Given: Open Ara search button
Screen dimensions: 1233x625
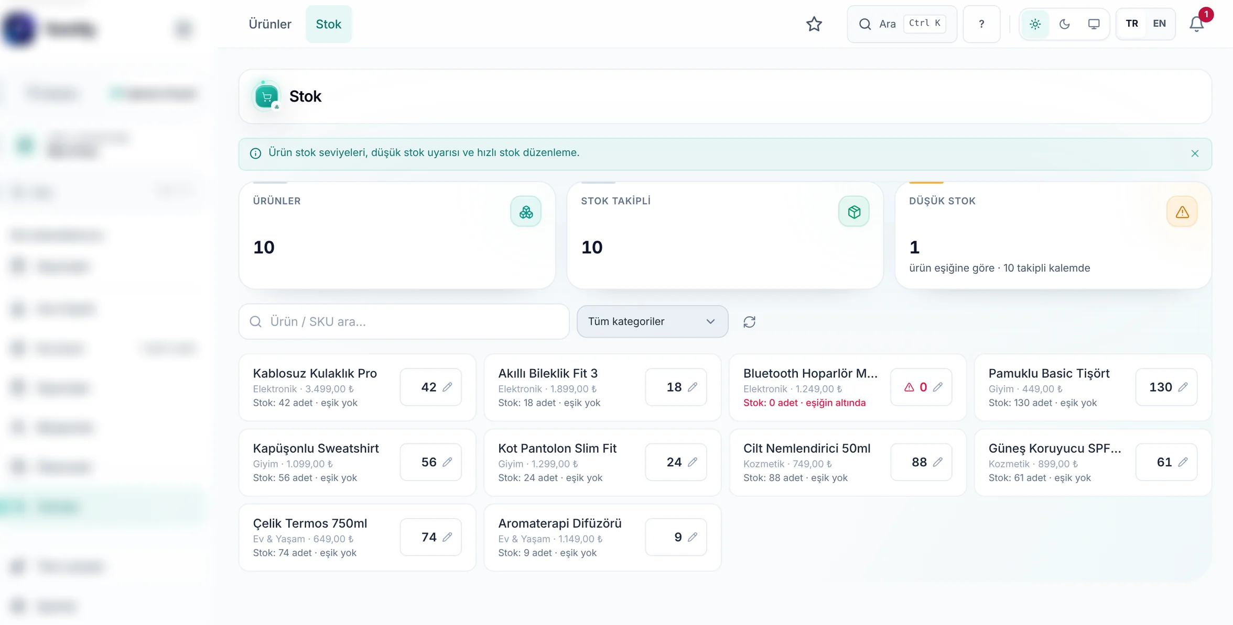Looking at the screenshot, I should [902, 24].
